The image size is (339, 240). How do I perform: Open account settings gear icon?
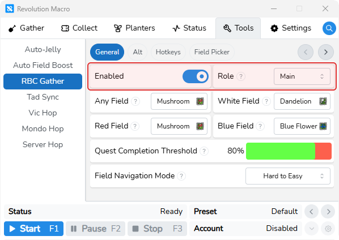328,229
